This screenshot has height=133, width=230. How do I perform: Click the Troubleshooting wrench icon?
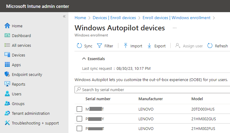tap(7, 123)
